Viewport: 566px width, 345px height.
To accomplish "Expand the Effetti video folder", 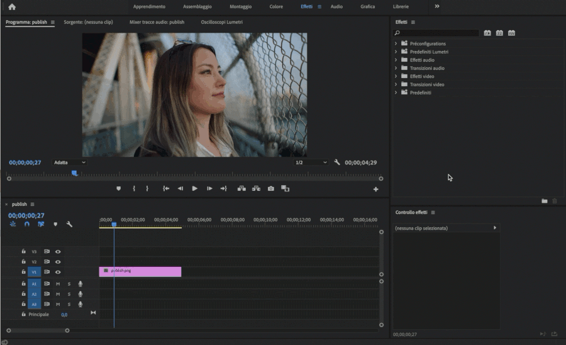I will coord(396,76).
